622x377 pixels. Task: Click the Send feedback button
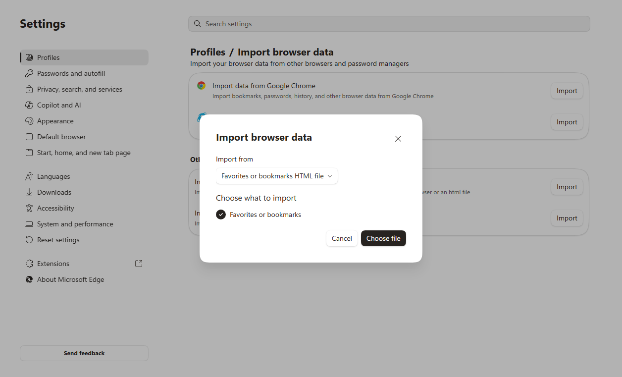point(84,353)
